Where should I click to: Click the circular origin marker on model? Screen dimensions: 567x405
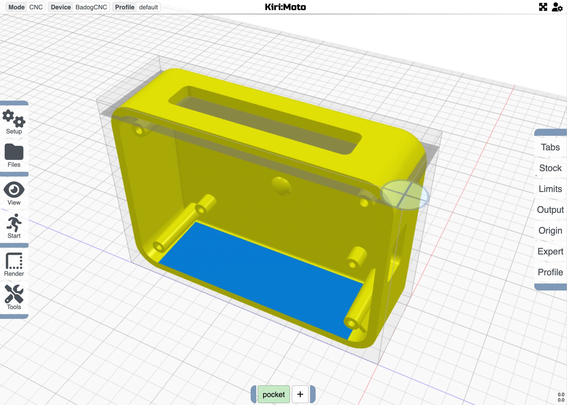click(x=405, y=195)
